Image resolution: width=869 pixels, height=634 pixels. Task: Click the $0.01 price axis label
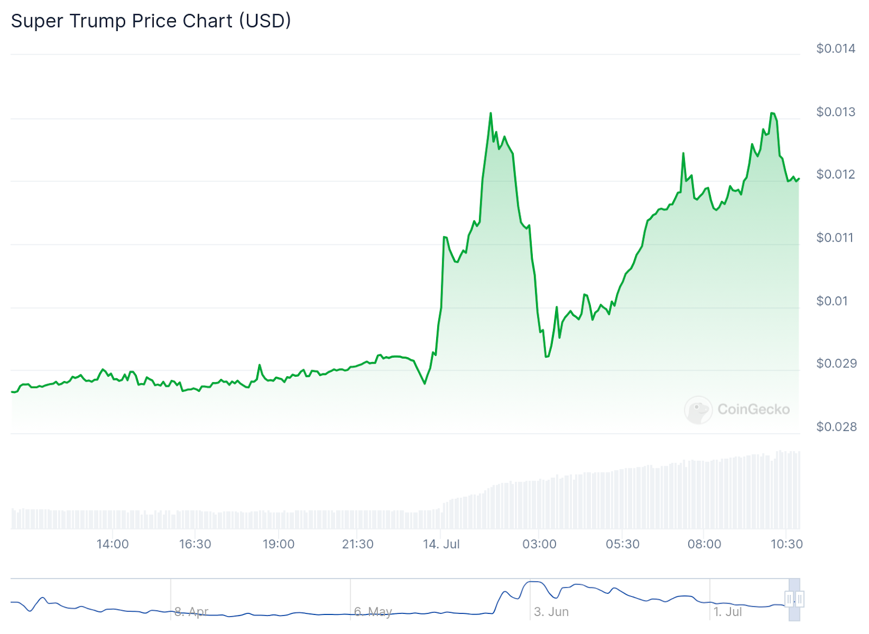pyautogui.click(x=832, y=301)
